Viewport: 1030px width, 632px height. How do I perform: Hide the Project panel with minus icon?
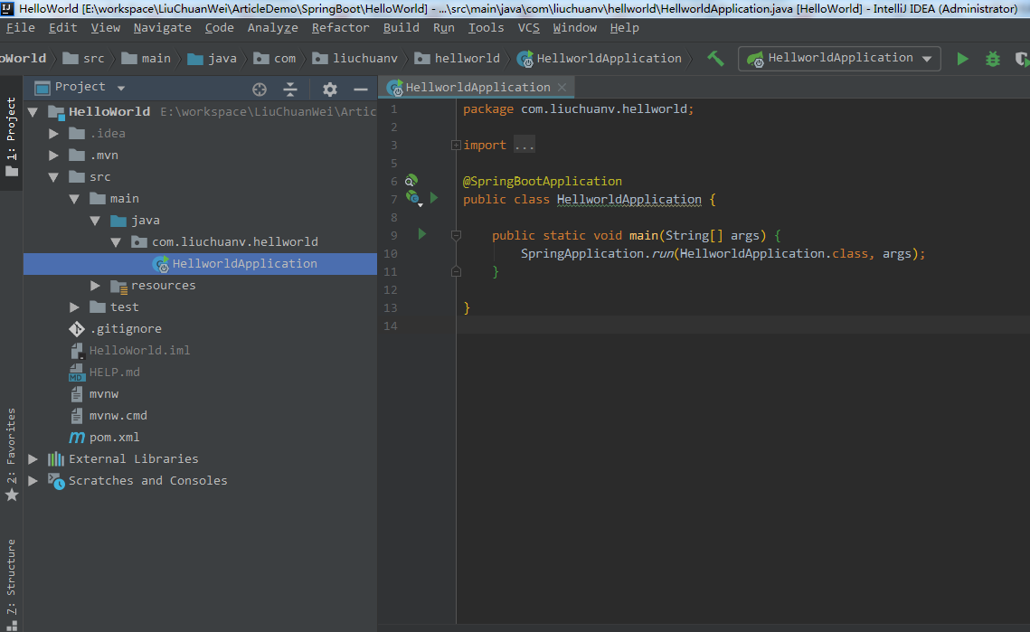coord(360,89)
